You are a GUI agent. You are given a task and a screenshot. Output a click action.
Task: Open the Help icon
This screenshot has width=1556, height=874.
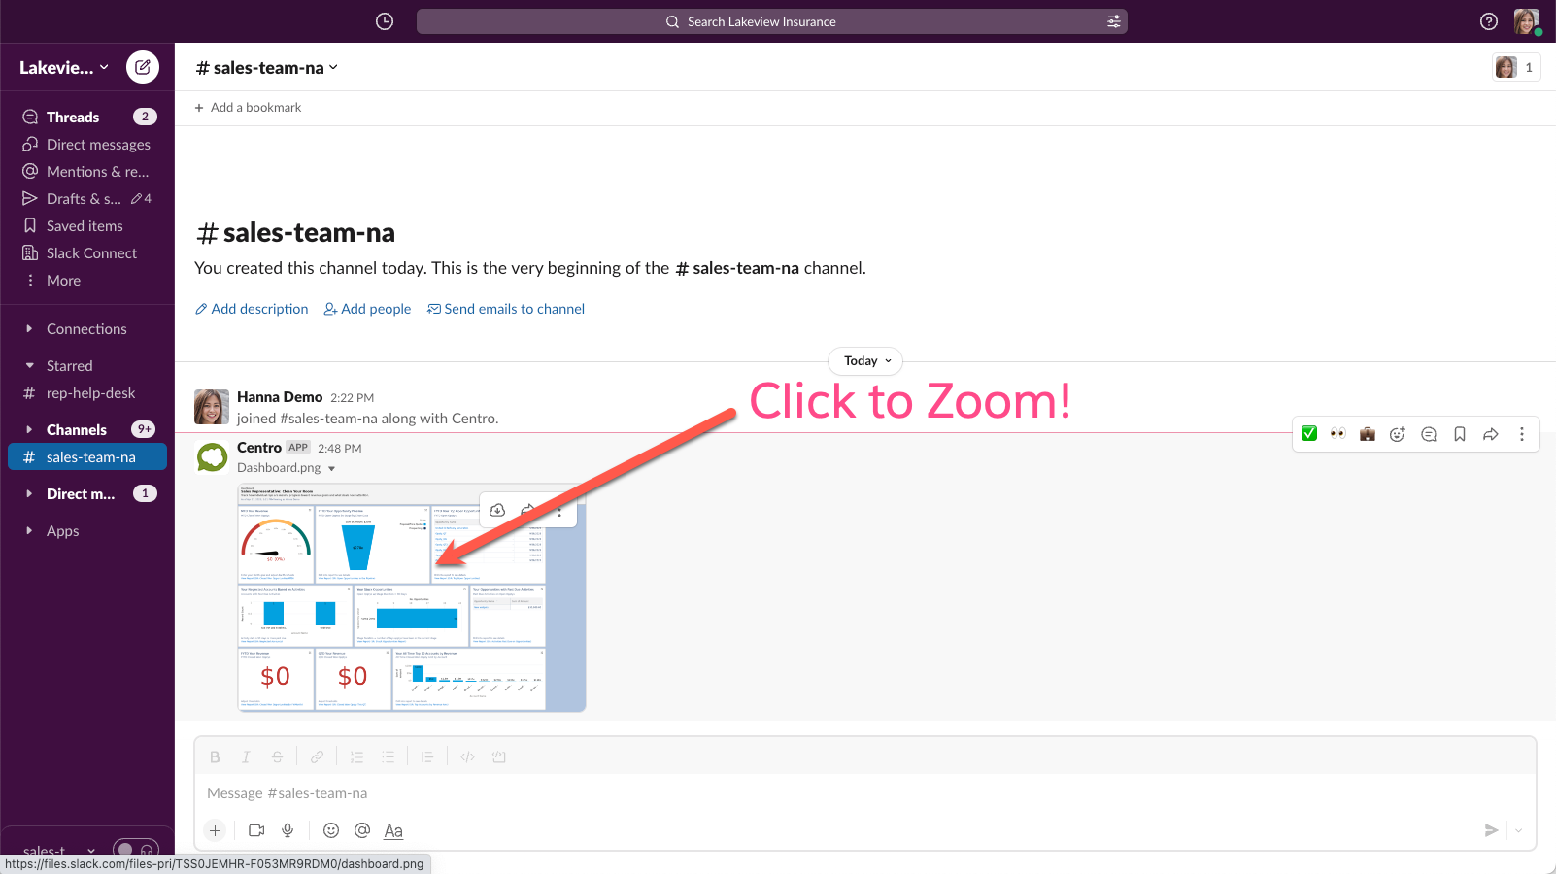point(1488,21)
